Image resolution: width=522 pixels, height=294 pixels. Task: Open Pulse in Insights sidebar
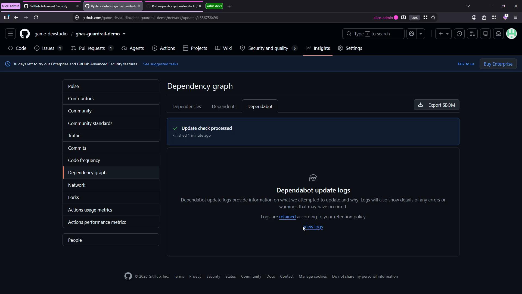tap(111, 86)
